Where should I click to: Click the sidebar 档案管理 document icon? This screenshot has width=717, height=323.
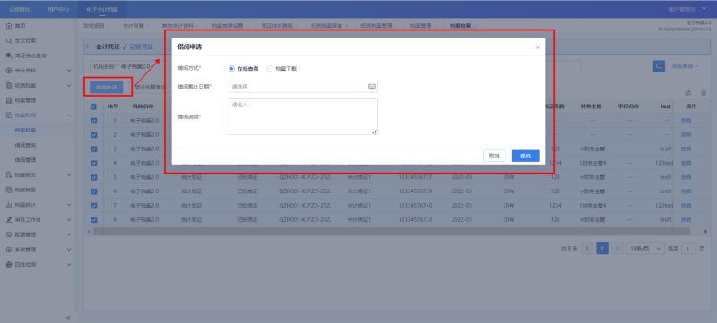click(x=9, y=100)
